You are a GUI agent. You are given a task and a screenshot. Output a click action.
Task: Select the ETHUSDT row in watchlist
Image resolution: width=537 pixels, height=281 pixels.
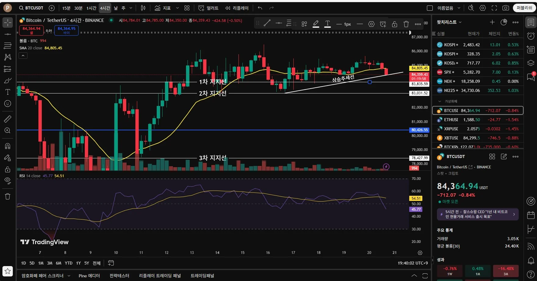[x=478, y=120]
